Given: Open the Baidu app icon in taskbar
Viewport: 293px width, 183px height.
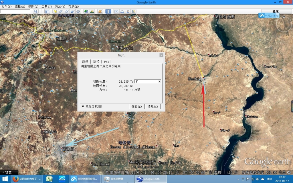Looking at the screenshot, I should pyautogui.click(x=62, y=179).
